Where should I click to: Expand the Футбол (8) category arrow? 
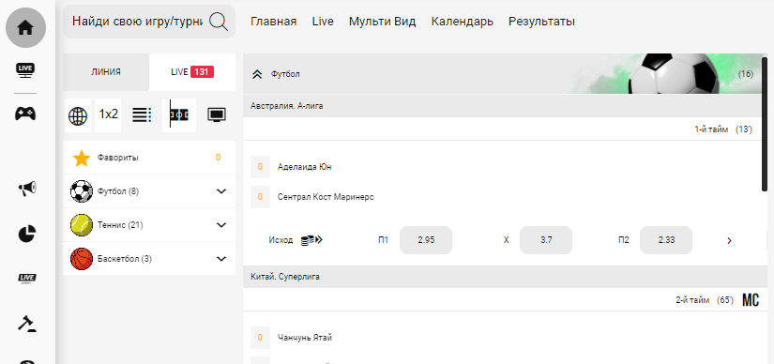click(x=221, y=191)
